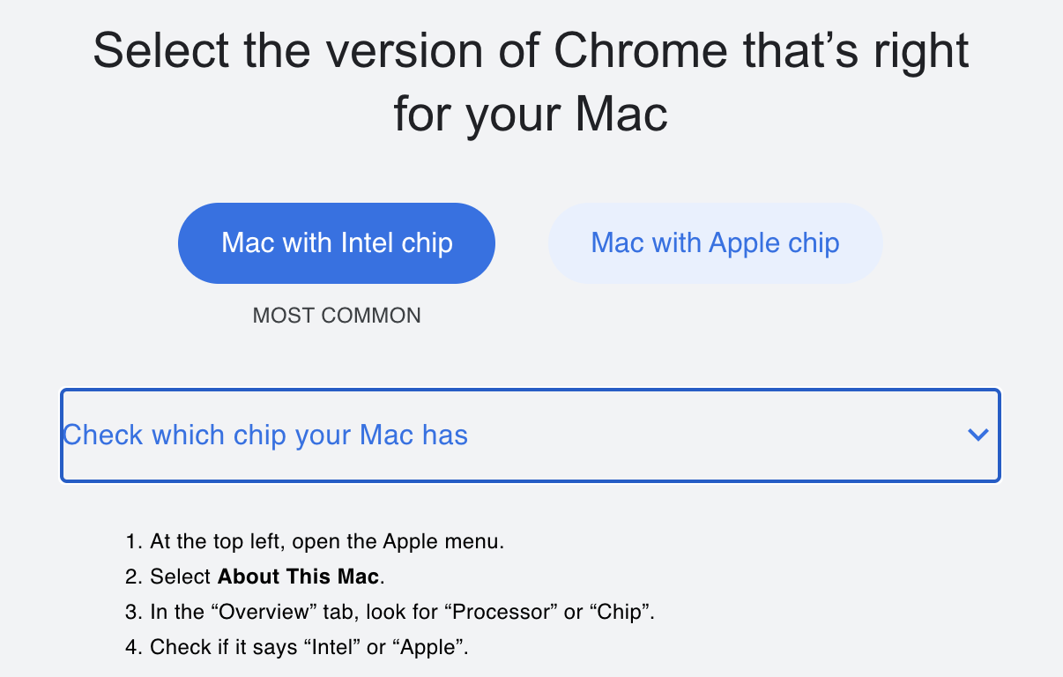Viewport: 1063px width, 677px height.
Task: Select the page heading about Chrome versions
Action: coord(531,81)
